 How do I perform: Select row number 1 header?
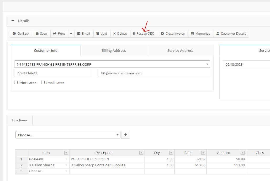pyautogui.click(x=21, y=159)
